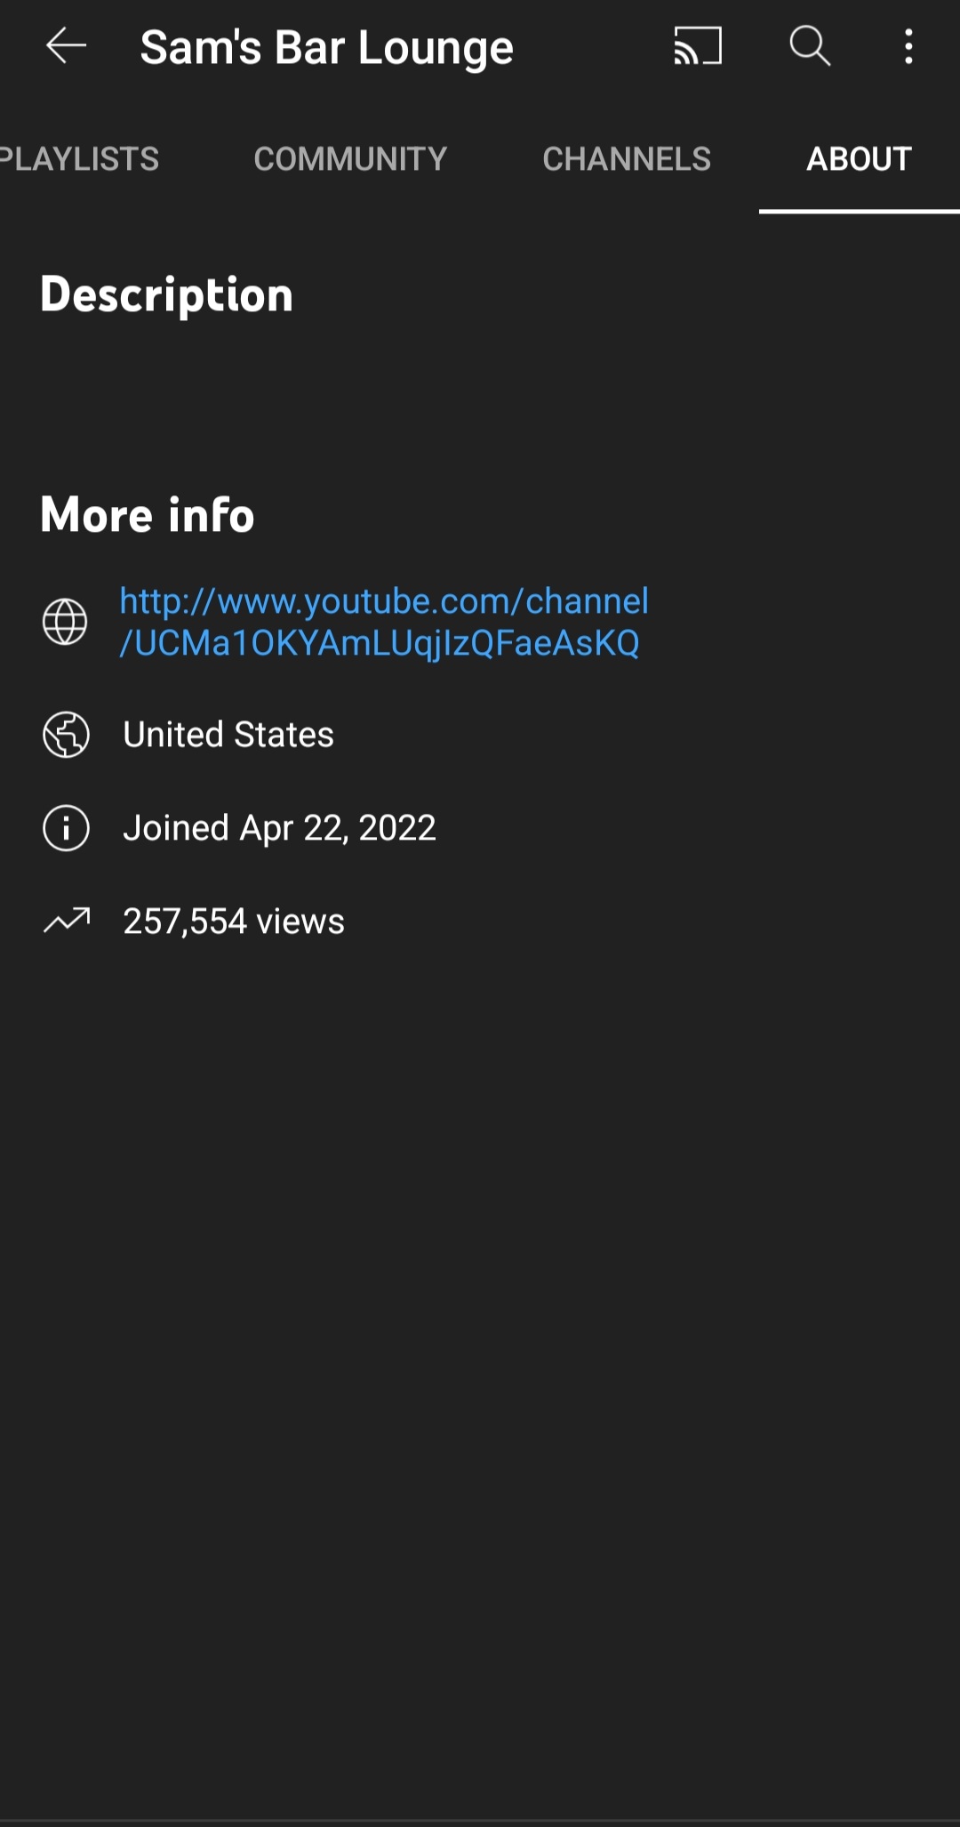Open the youtube.com channel URL link
Screen dimensions: 960x1827
[384, 622]
